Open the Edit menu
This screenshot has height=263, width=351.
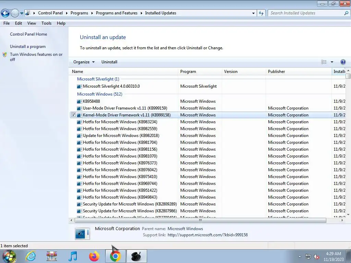click(19, 23)
